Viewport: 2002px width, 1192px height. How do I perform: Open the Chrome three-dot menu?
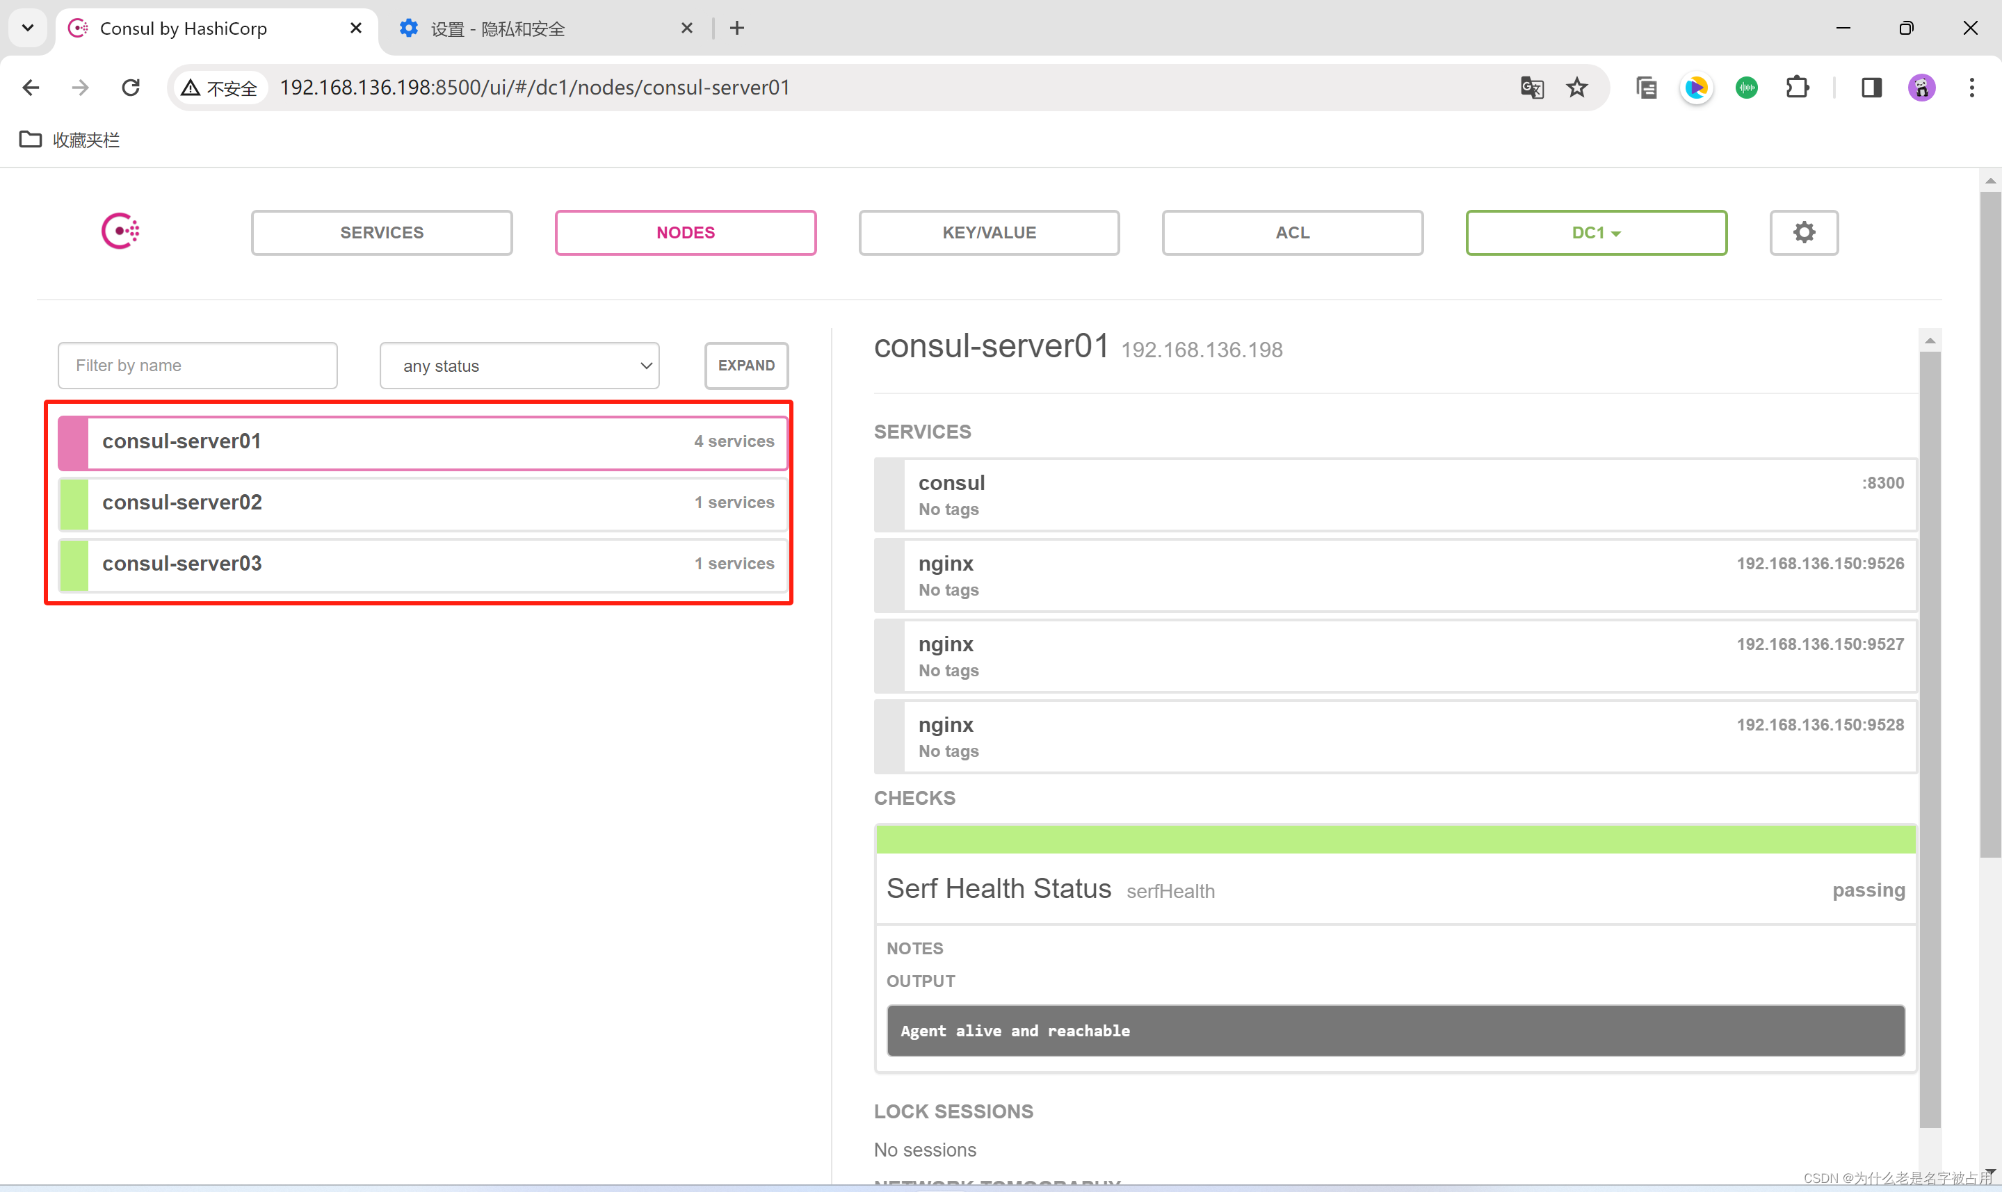(1971, 88)
